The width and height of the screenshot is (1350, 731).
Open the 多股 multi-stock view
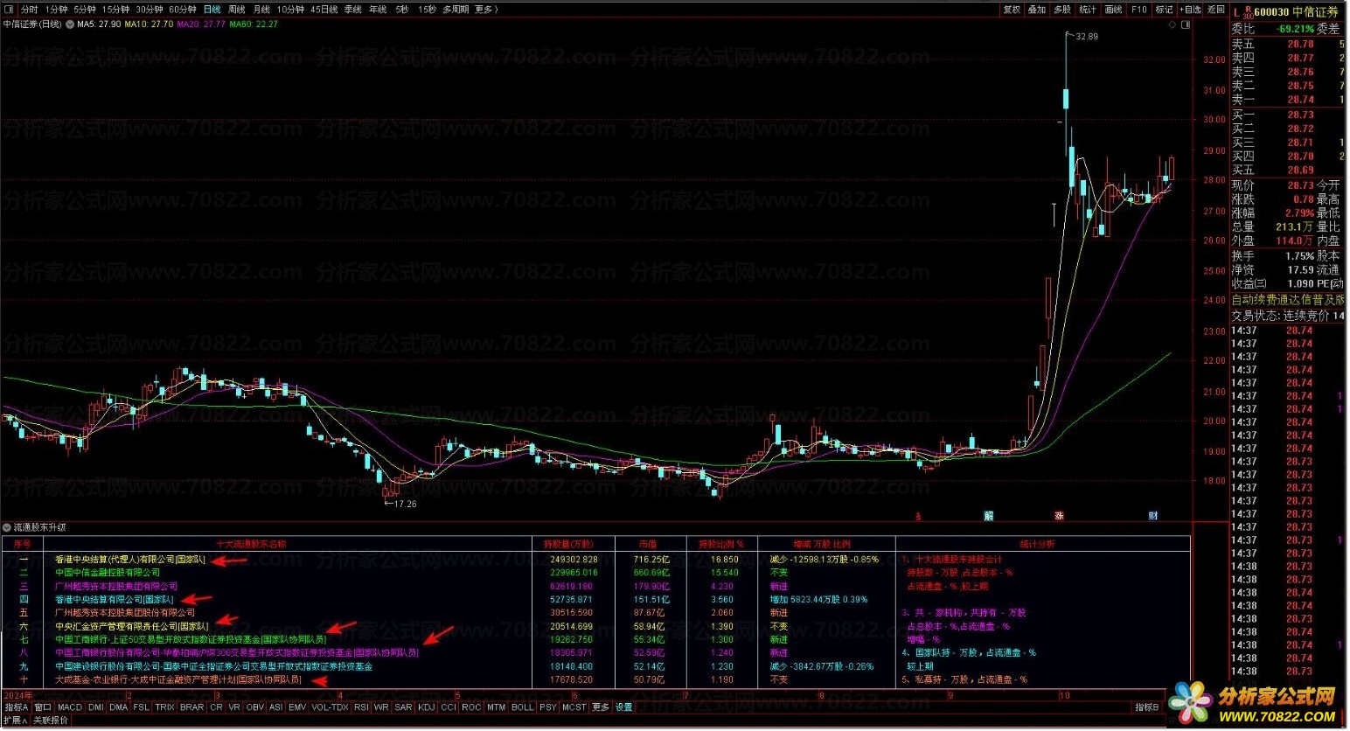1062,10
